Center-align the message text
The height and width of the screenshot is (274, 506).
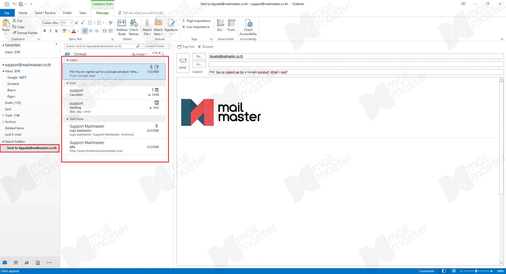coord(91,31)
